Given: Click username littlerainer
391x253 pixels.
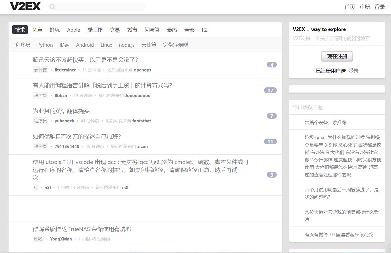Looking at the screenshot, I should click(65, 70).
